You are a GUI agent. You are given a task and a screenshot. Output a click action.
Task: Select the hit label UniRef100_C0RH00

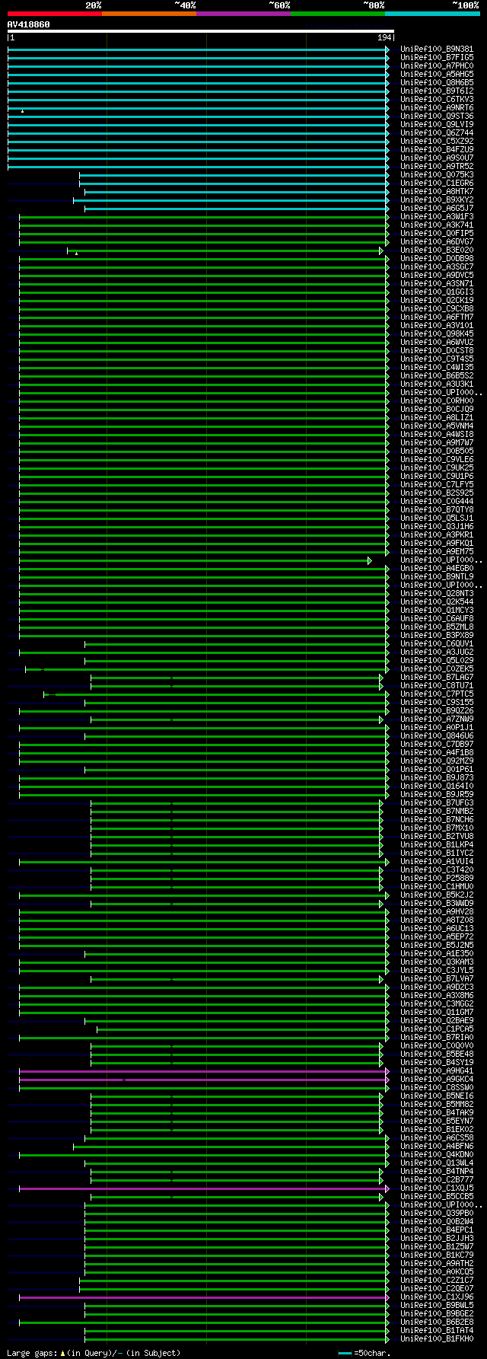click(x=437, y=400)
